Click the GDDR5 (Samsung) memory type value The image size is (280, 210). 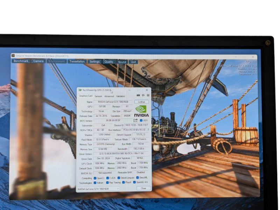(x=106, y=144)
